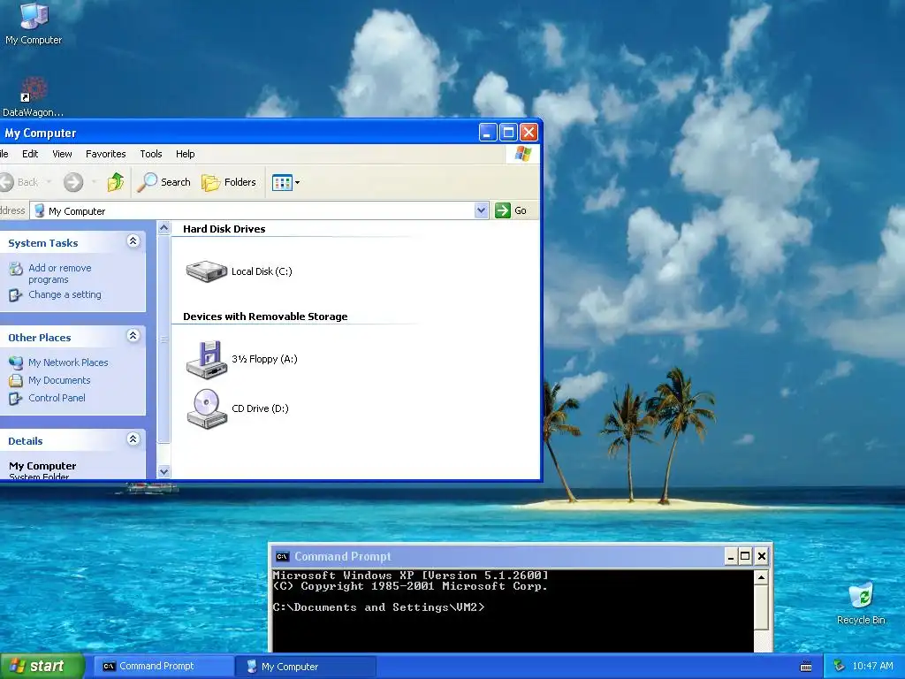Viewport: 905px width, 679px height.
Task: Collapse the Details panel
Action: pos(133,439)
